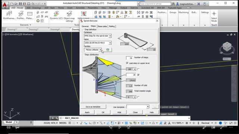Click the Close button in dialog
The image size is (239, 134).
[135, 112]
